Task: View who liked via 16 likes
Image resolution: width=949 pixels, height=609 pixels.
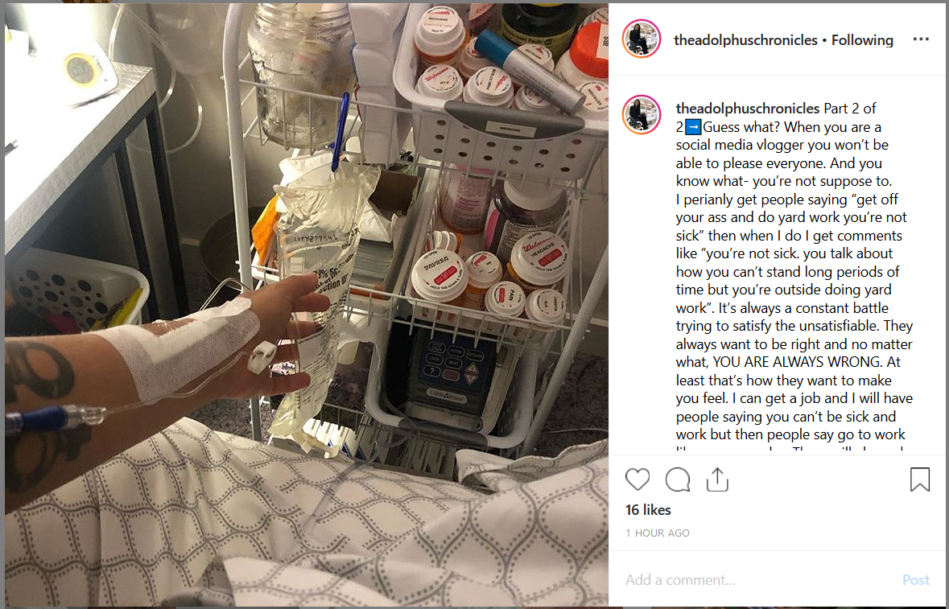Action: coord(648,510)
